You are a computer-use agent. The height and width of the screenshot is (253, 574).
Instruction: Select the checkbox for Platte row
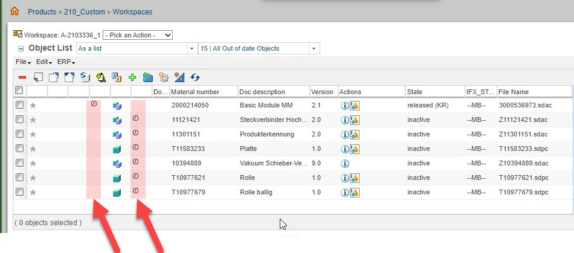click(19, 149)
